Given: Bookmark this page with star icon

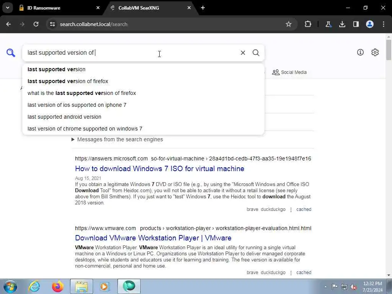Looking at the screenshot, I should coord(289,24).
